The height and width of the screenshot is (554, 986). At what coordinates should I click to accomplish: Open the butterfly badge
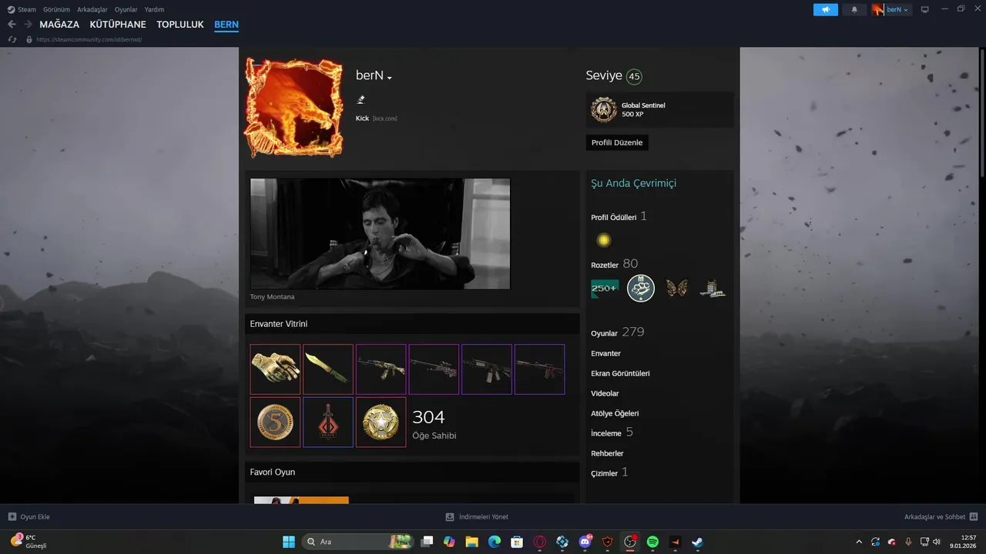[x=677, y=288]
